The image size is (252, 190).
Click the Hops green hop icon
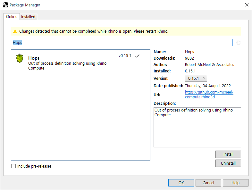[x=20, y=58]
